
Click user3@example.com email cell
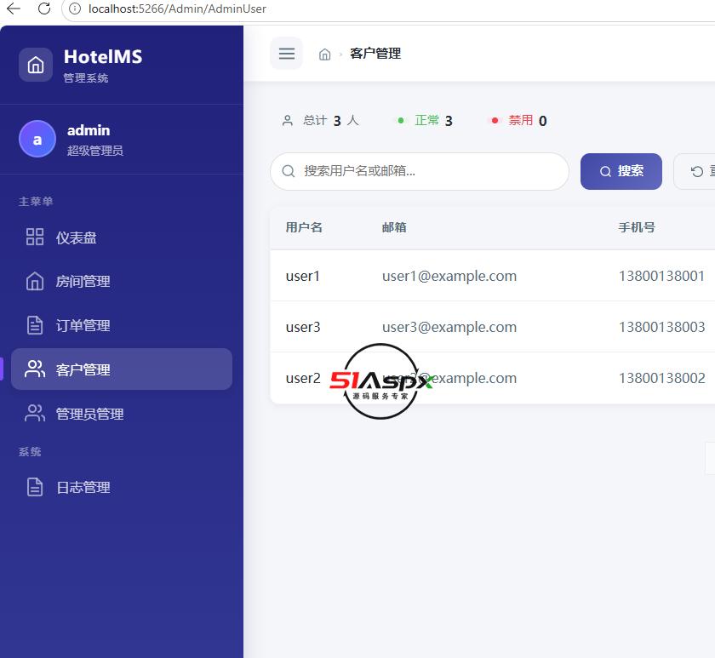[x=449, y=327]
